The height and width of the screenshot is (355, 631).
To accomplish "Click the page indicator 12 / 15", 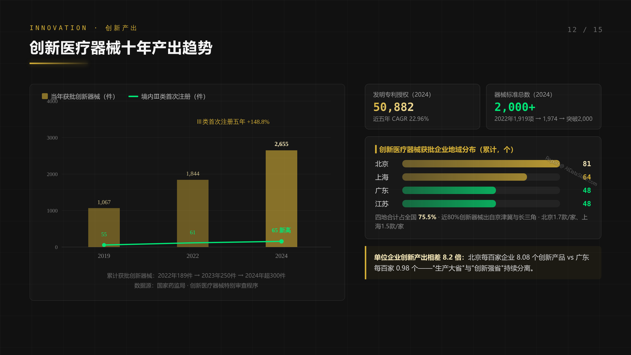I will (x=585, y=30).
